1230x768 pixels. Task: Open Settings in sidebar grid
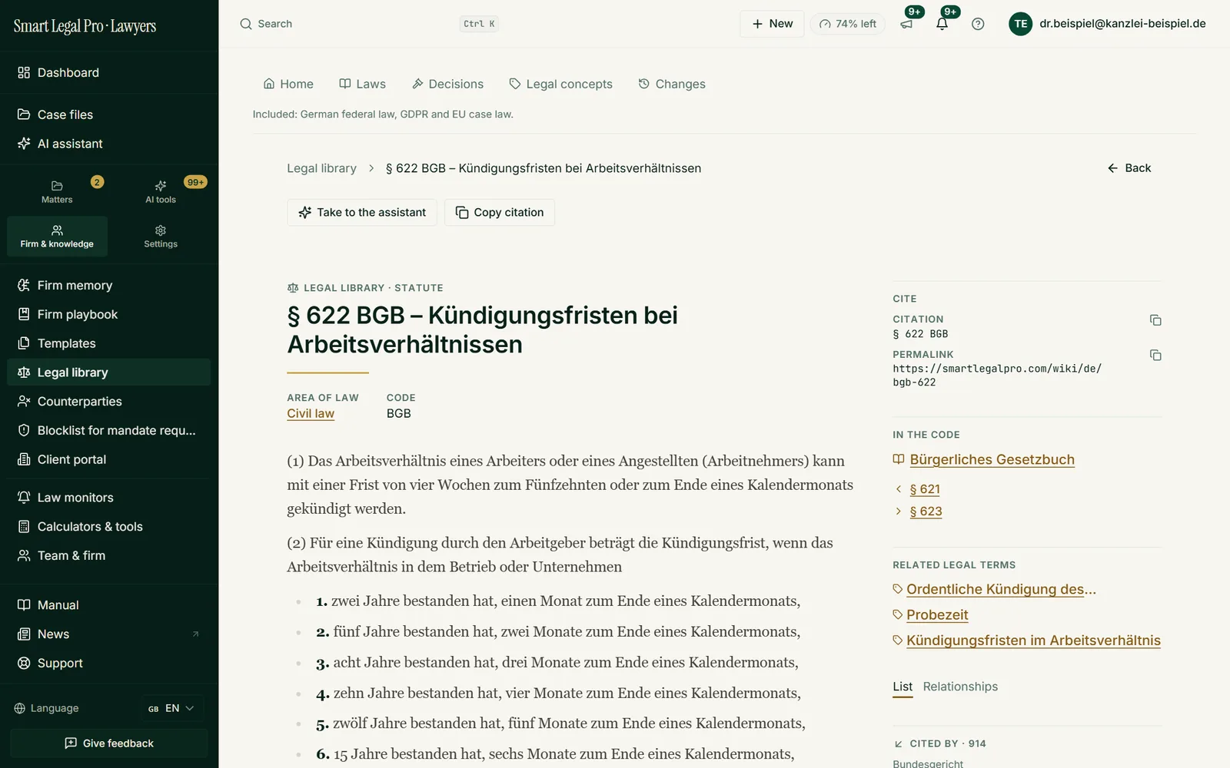pos(161,236)
